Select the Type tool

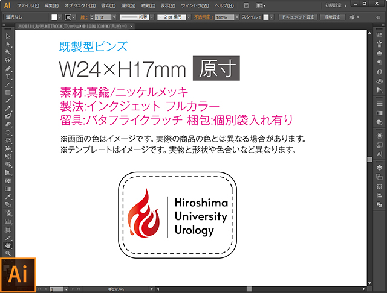click(8, 77)
